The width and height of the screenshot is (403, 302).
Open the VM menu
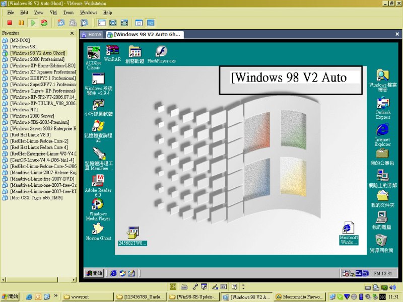(x=53, y=13)
